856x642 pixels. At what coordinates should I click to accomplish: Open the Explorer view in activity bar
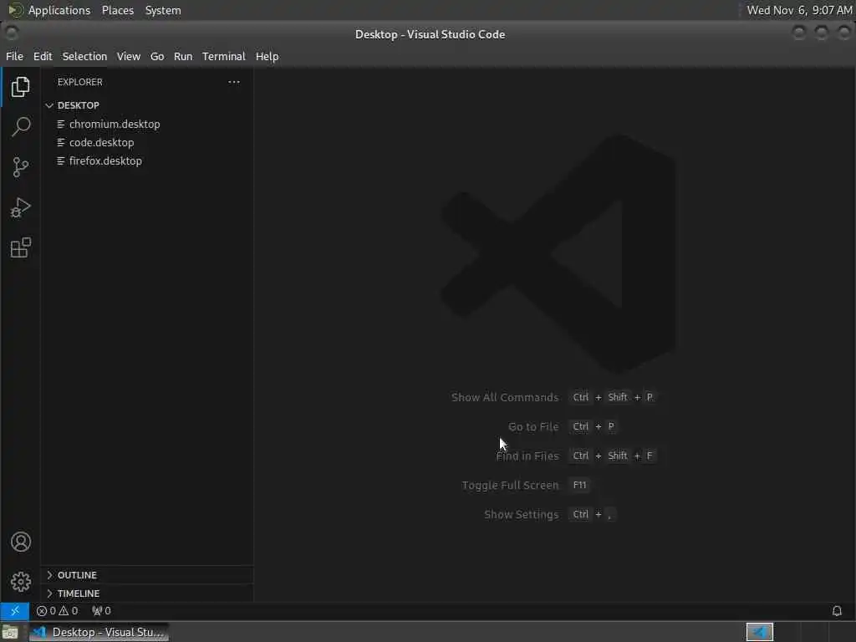[20, 87]
